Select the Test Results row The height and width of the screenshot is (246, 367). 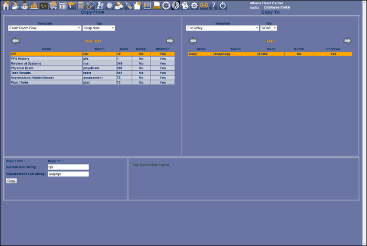(x=92, y=73)
